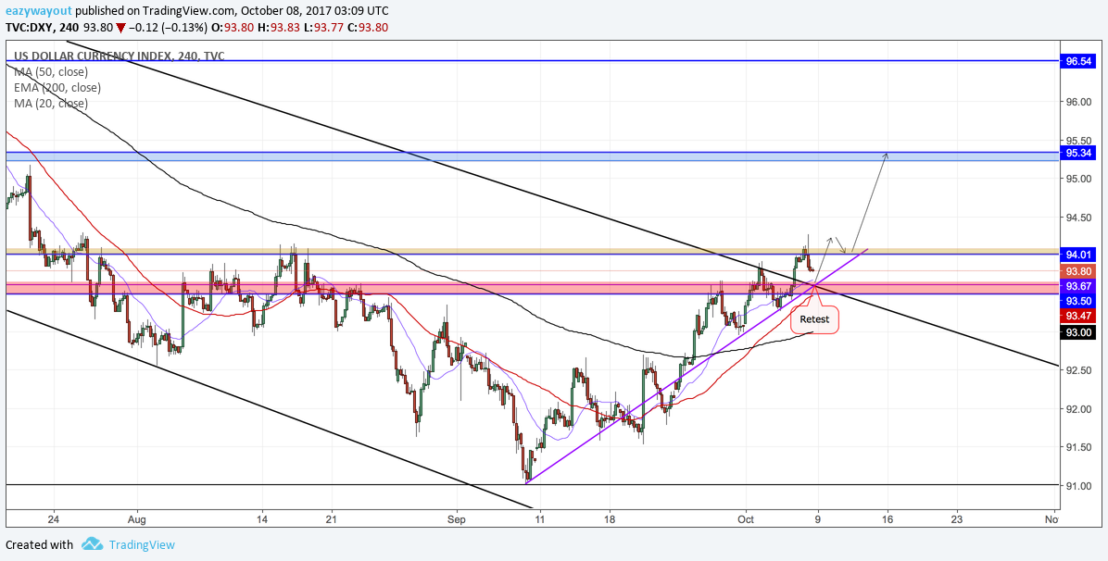1108x561 pixels.
Task: Click the 95.00 price axis value
Action: pos(1079,178)
